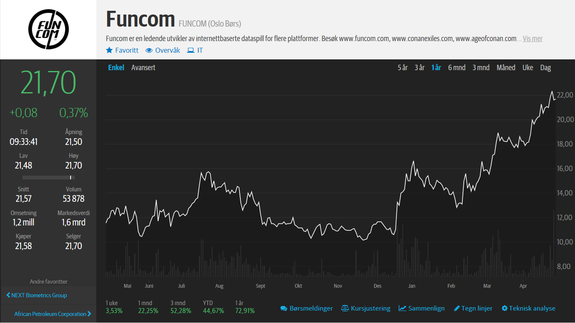Image resolution: width=575 pixels, height=323 pixels.
Task: Open the Tegn linjer link
Action: [x=477, y=308]
